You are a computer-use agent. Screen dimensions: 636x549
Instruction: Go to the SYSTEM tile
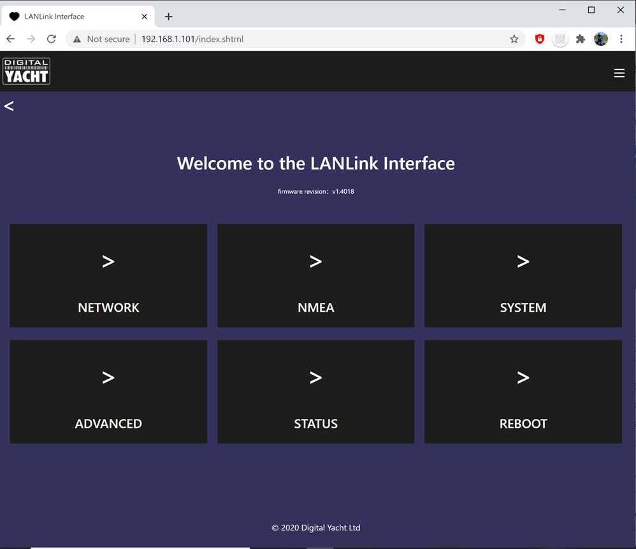click(x=523, y=275)
